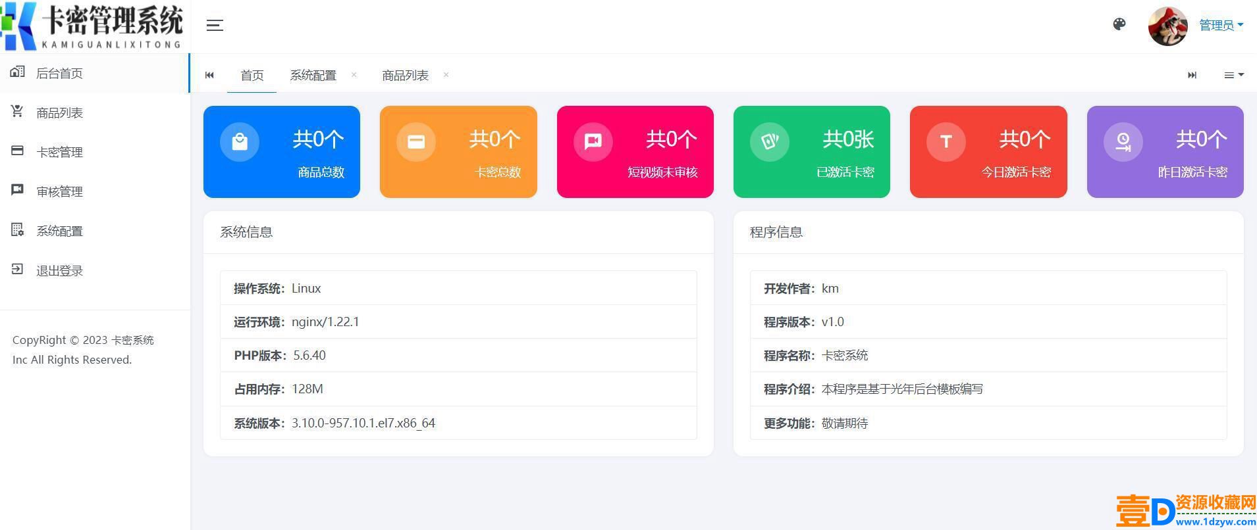Select the 3.10.0-957.10.1.el7.x86_64 version row
Viewport: 1257px width, 530px height.
tap(458, 423)
